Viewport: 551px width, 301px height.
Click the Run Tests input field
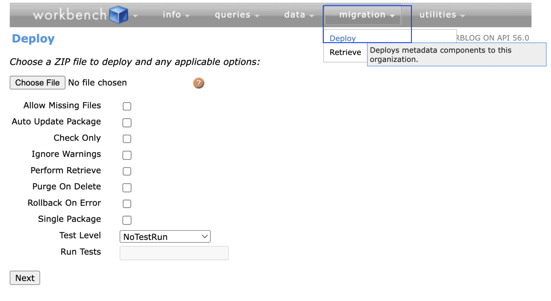pyautogui.click(x=174, y=253)
